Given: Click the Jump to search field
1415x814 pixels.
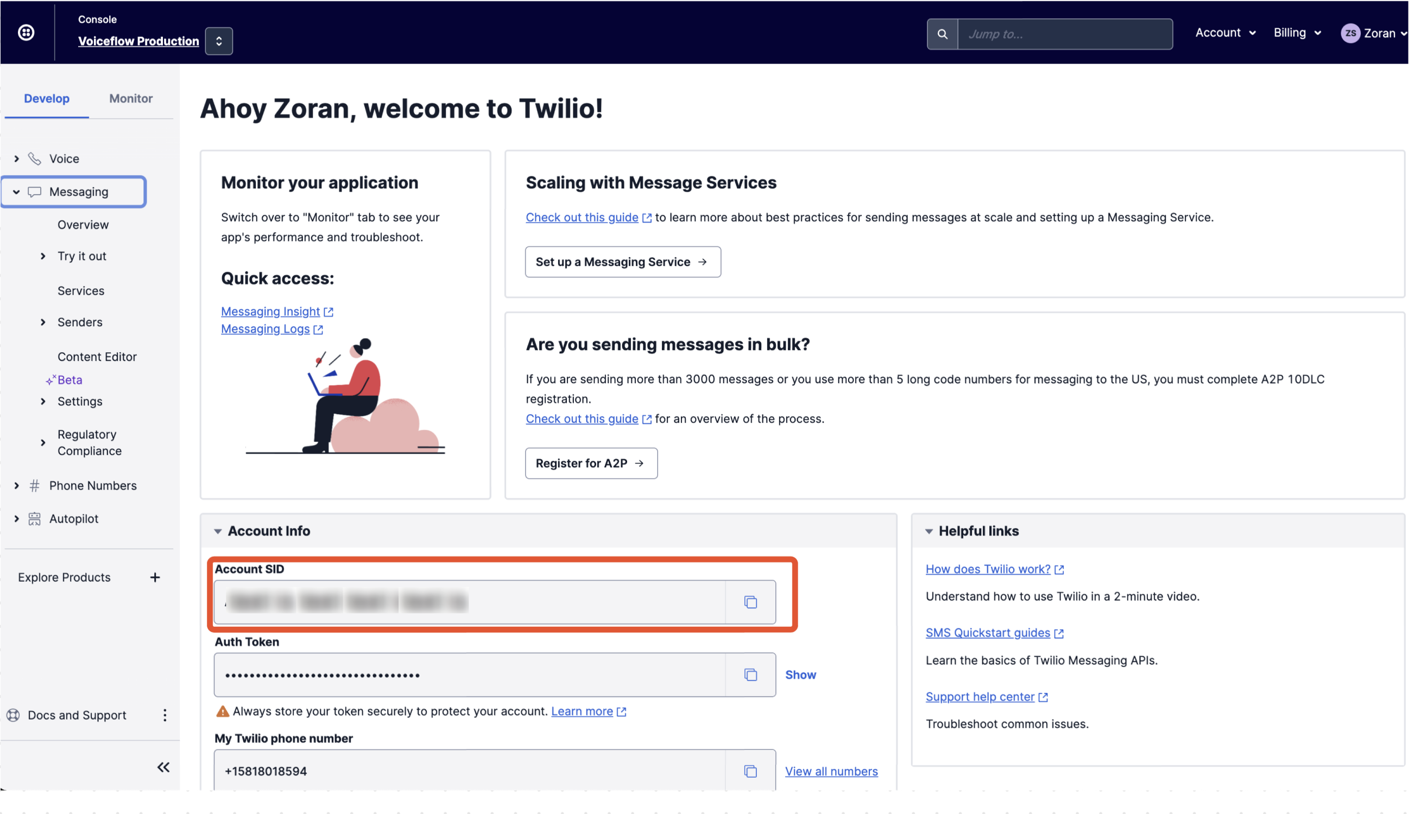Looking at the screenshot, I should [x=1065, y=34].
